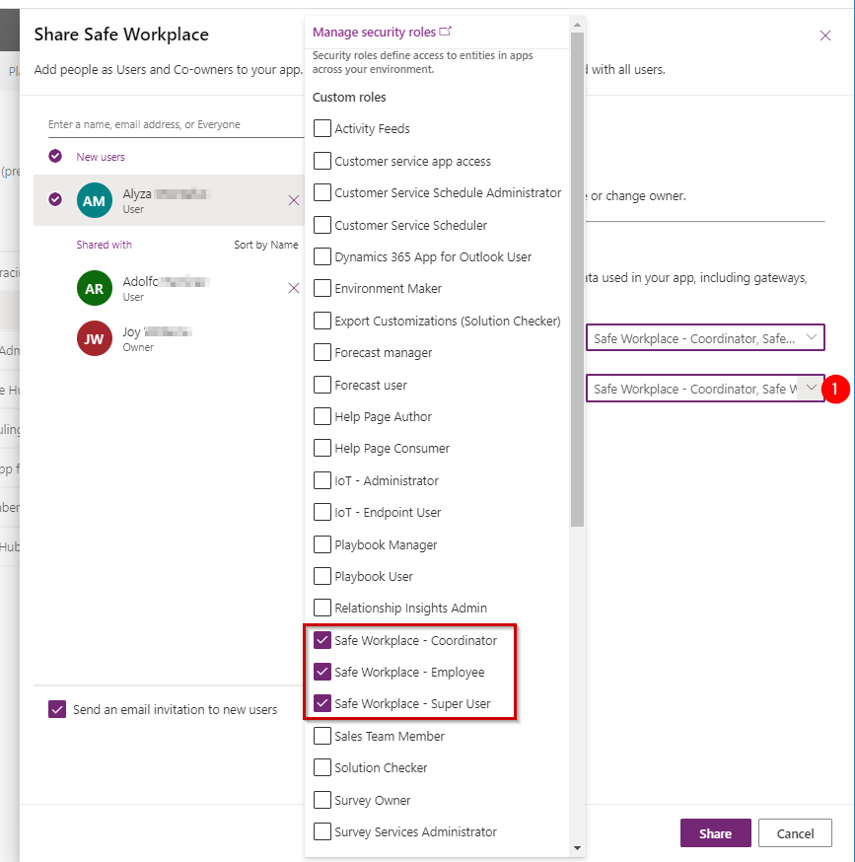This screenshot has height=862, width=855.
Task: Uncheck Safe Workplace - Super User role
Action: pos(322,703)
